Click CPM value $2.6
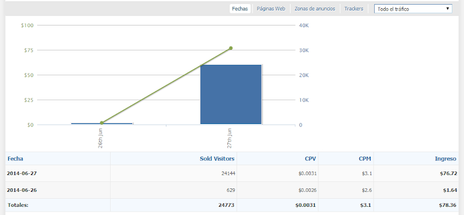Viewport: 464px width, 215px height. pos(367,190)
